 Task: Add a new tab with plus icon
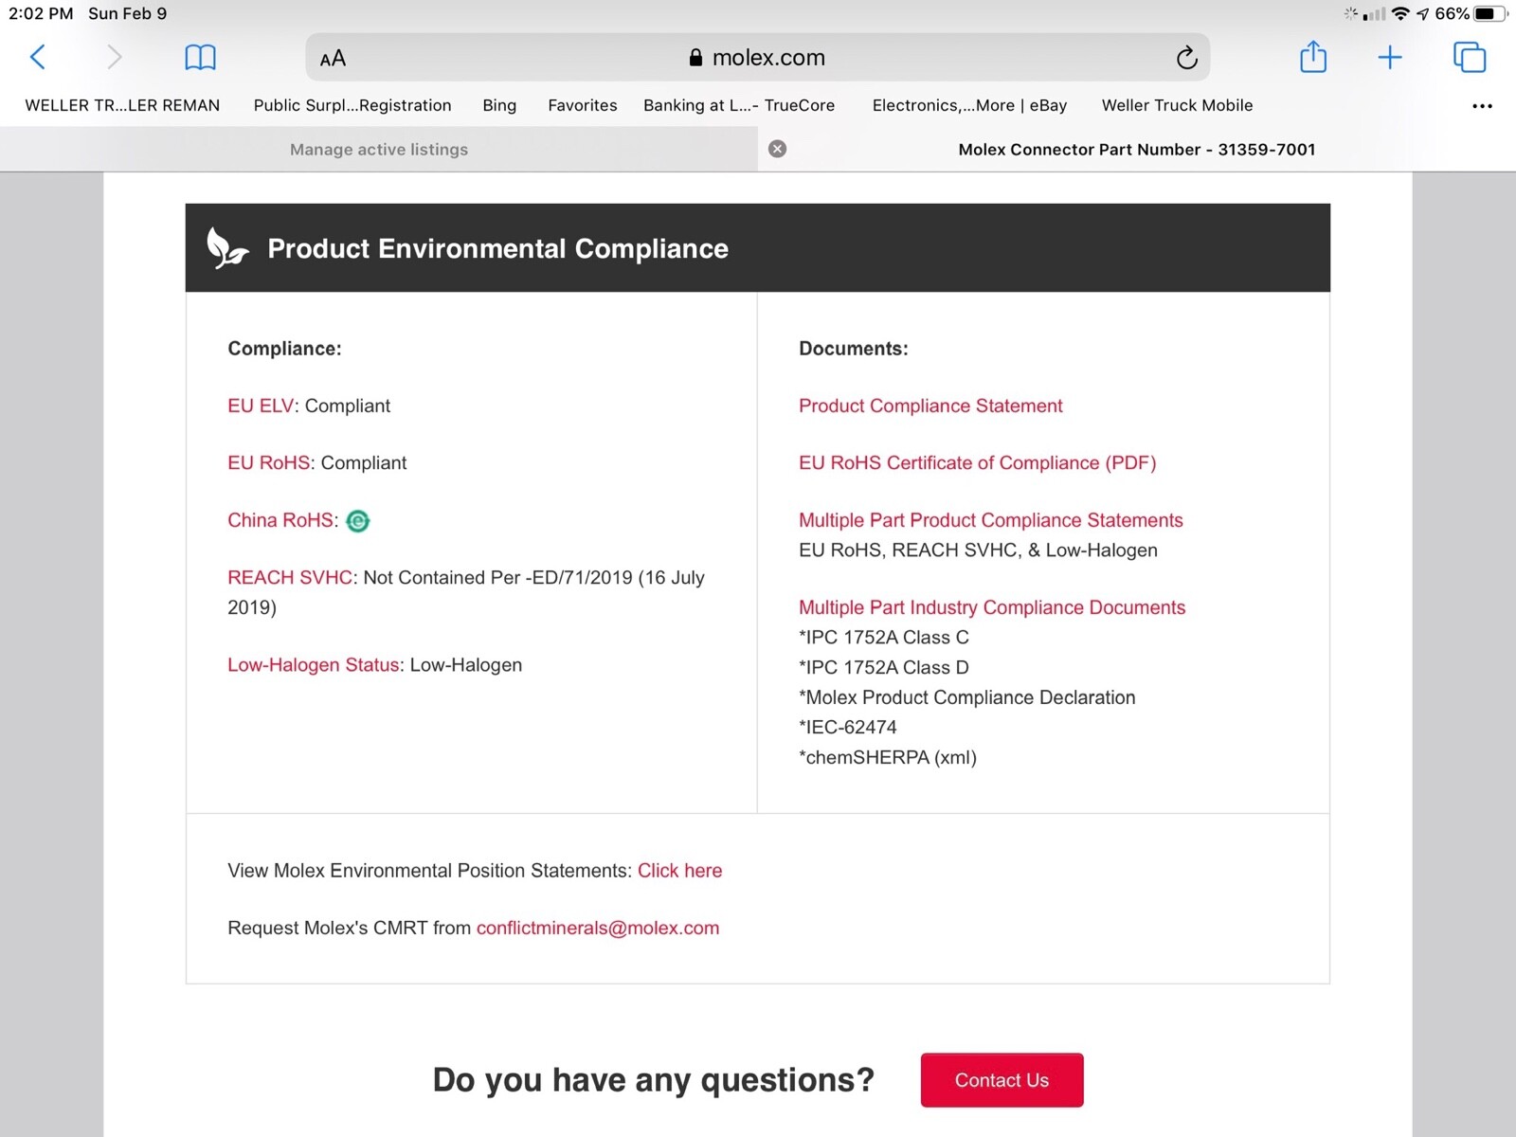(1390, 58)
